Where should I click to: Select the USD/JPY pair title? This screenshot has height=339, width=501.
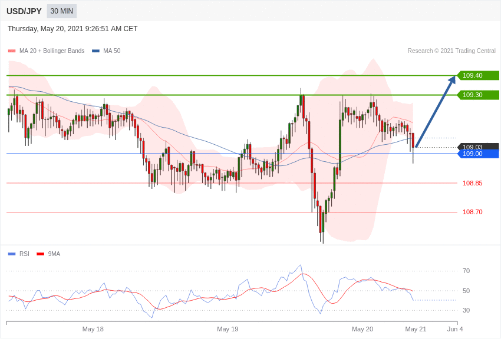tap(24, 11)
